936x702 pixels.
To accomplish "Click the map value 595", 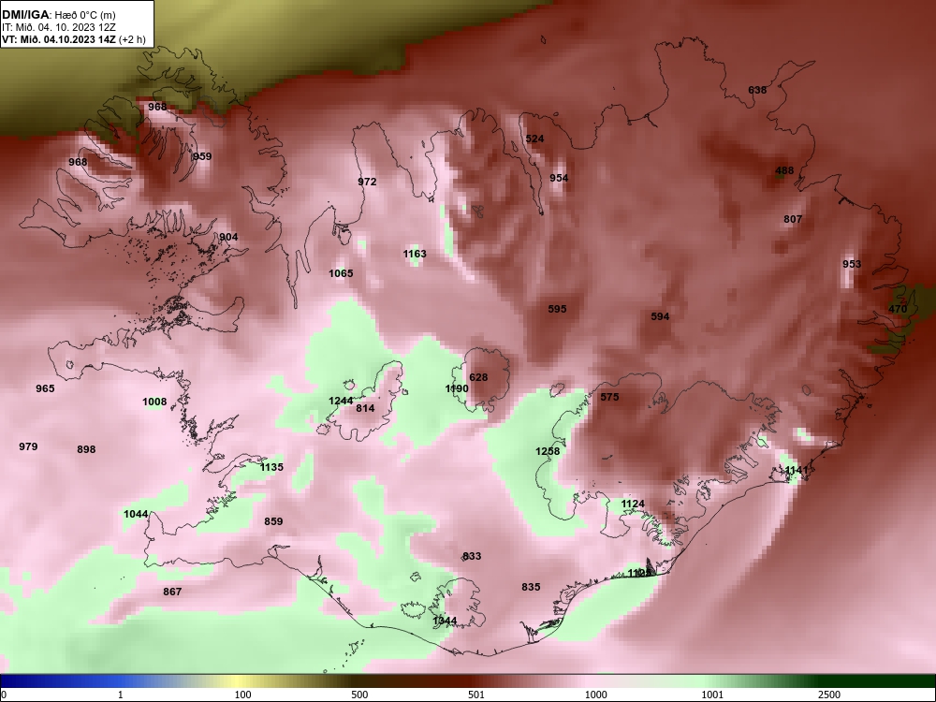I will (x=557, y=309).
